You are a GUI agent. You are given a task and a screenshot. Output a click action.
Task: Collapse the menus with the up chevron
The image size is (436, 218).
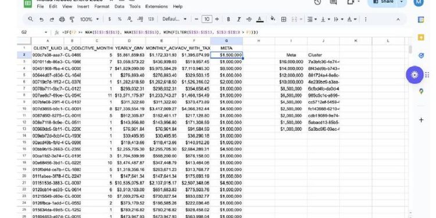tap(398, 19)
